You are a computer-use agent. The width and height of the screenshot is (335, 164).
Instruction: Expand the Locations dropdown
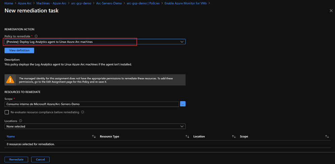(95, 126)
